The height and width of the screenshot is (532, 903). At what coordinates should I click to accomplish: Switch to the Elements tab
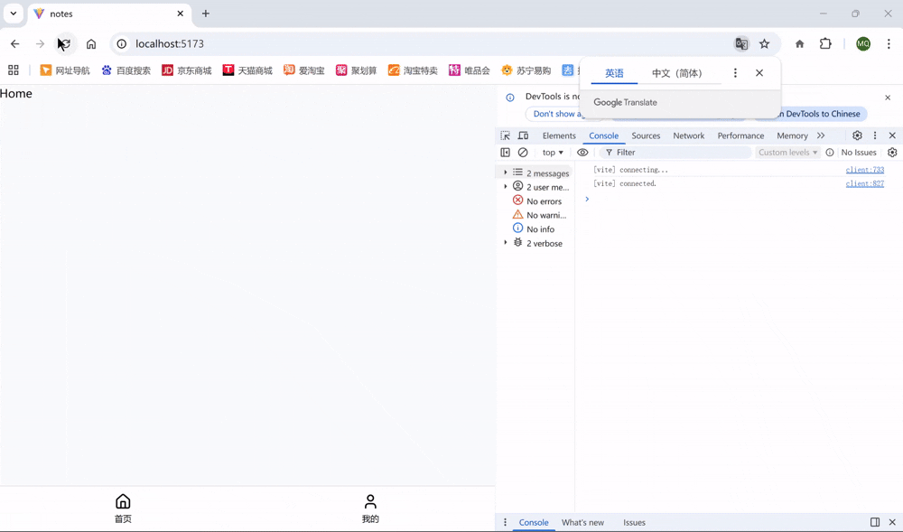[x=559, y=135]
